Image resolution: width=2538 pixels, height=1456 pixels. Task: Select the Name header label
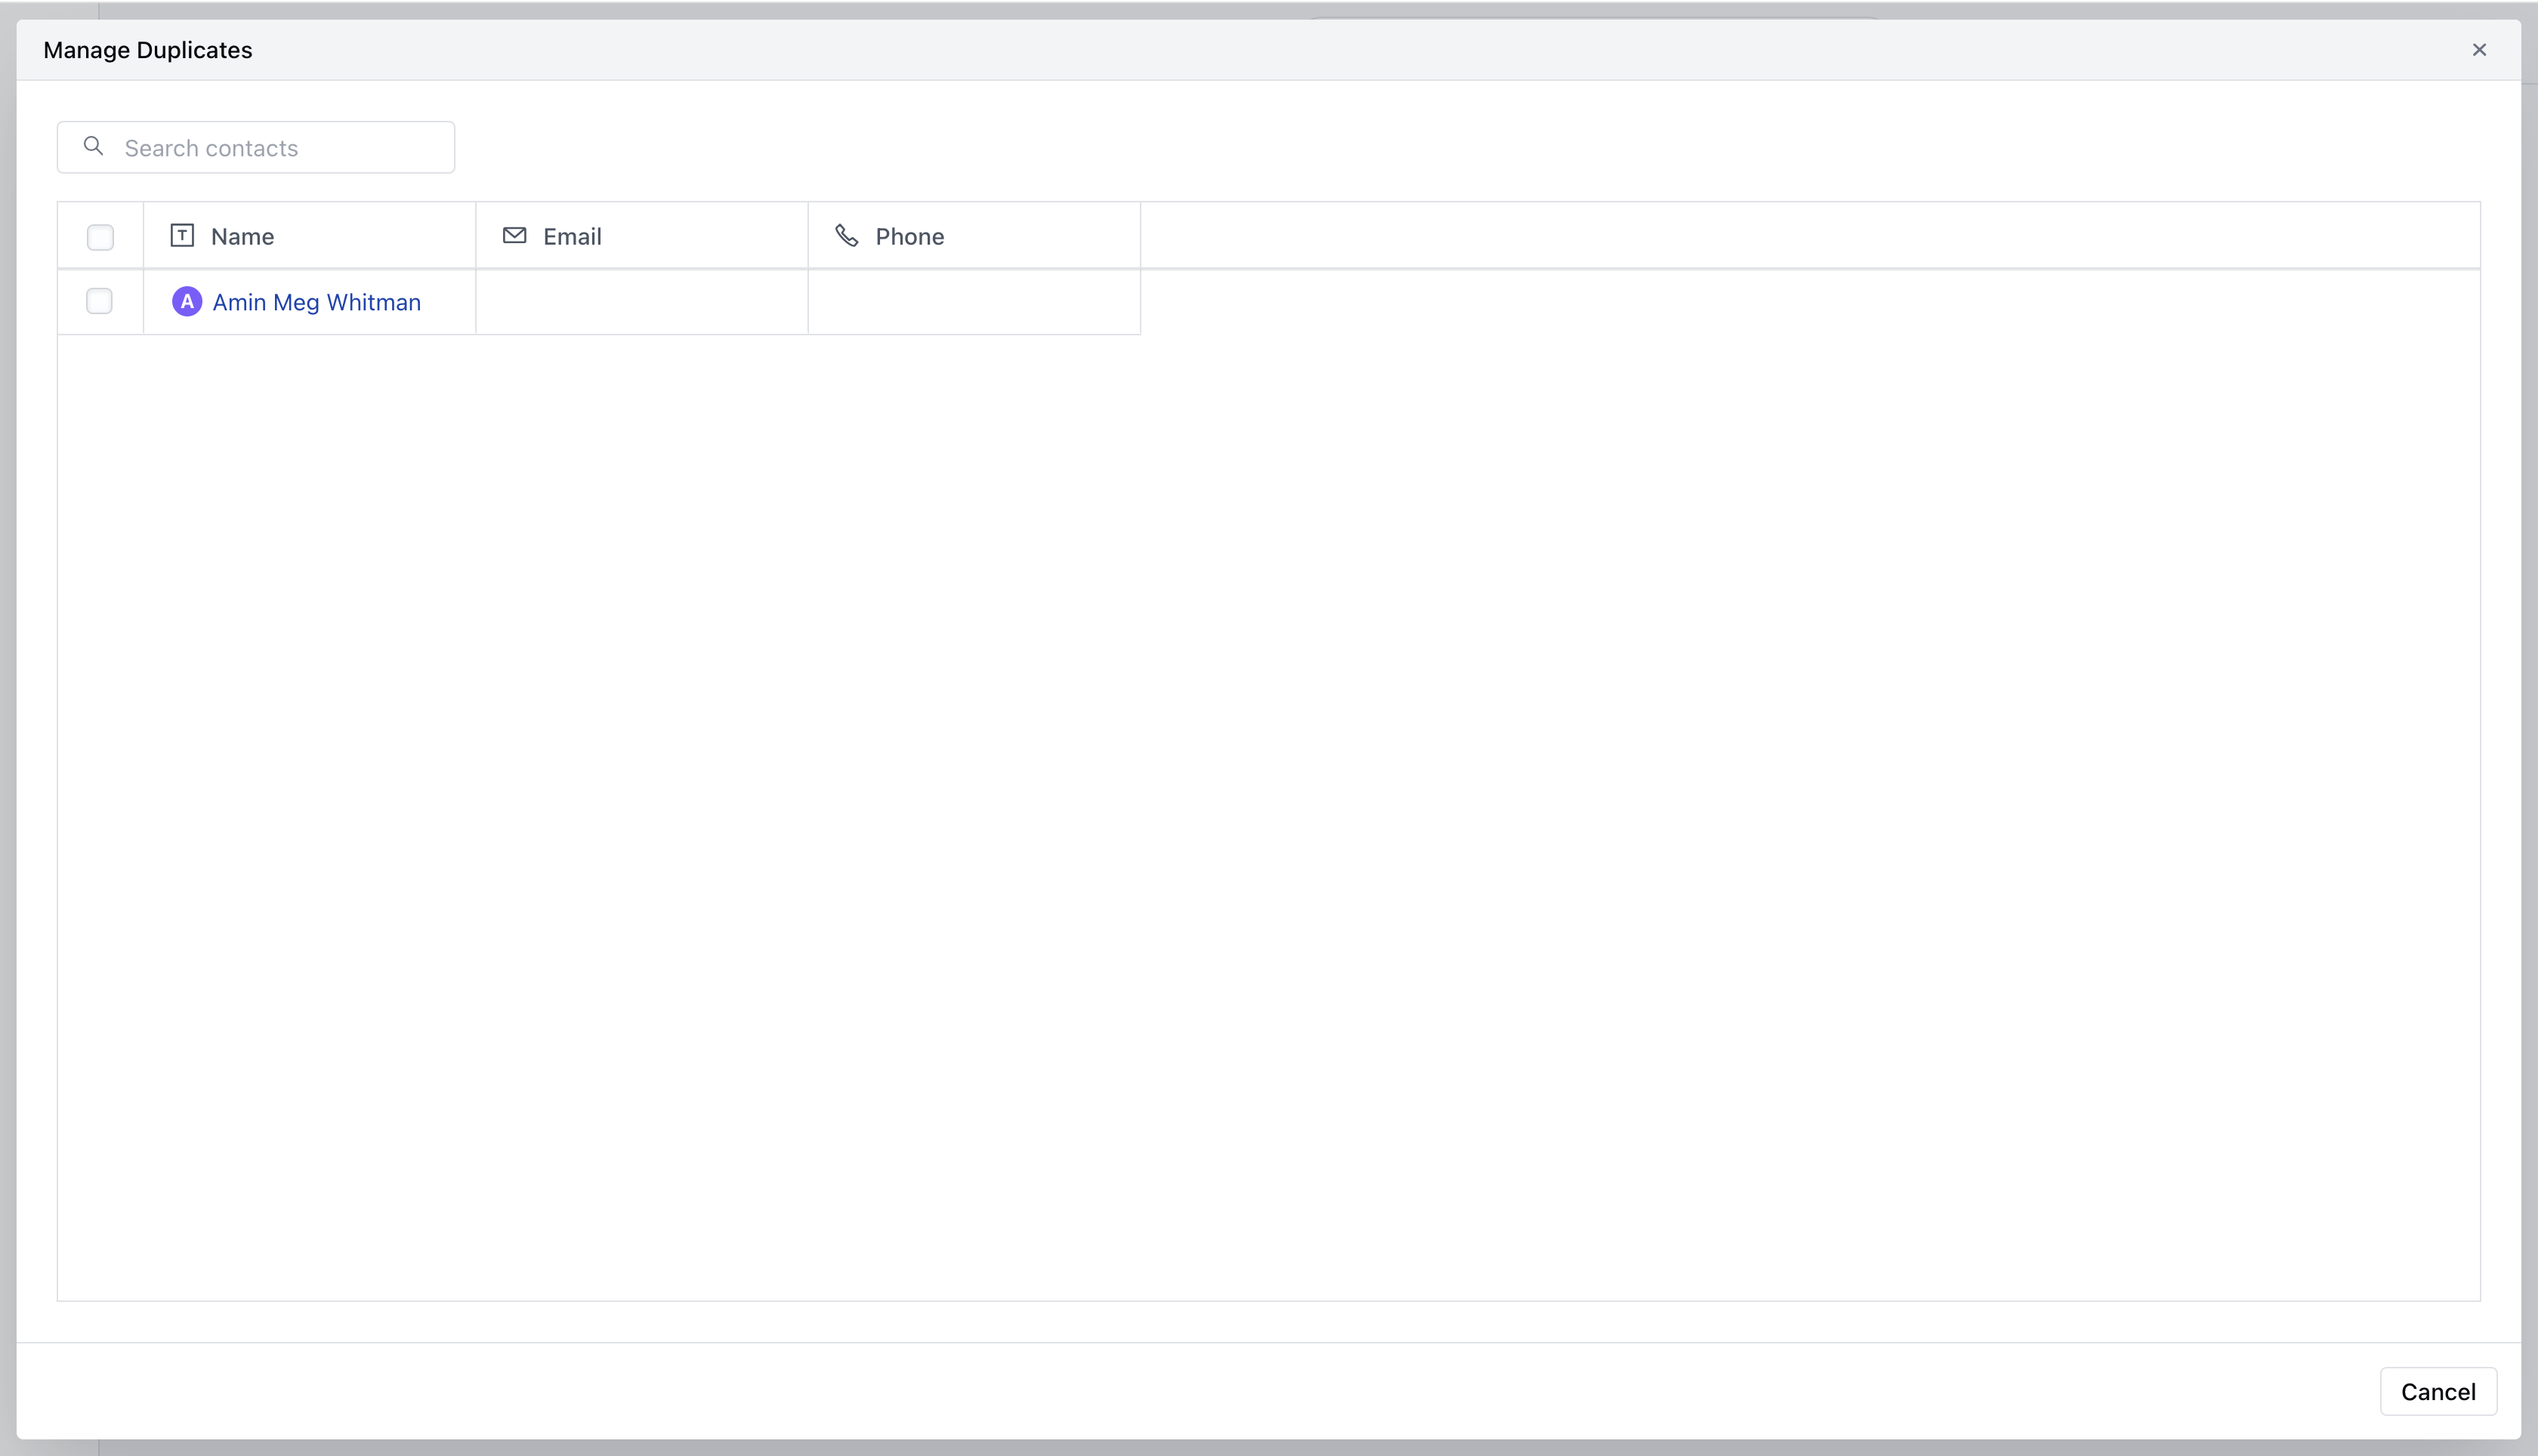[242, 236]
